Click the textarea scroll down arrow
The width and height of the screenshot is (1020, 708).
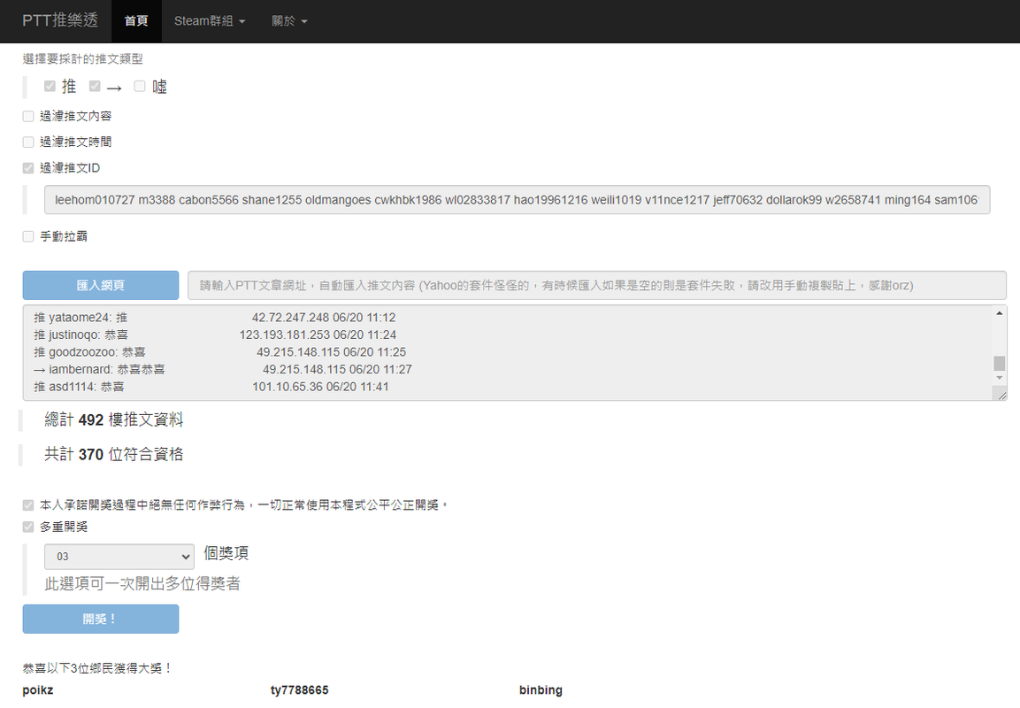(x=999, y=378)
